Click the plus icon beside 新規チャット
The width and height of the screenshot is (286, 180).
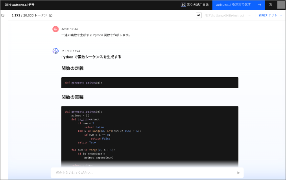coord(281,15)
